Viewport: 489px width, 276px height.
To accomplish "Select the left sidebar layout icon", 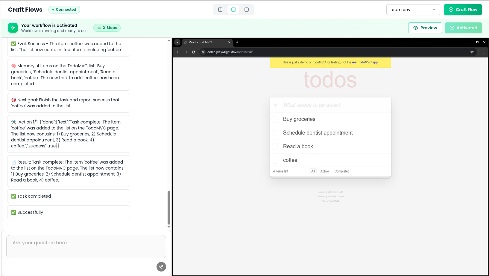I will click(x=220, y=9).
